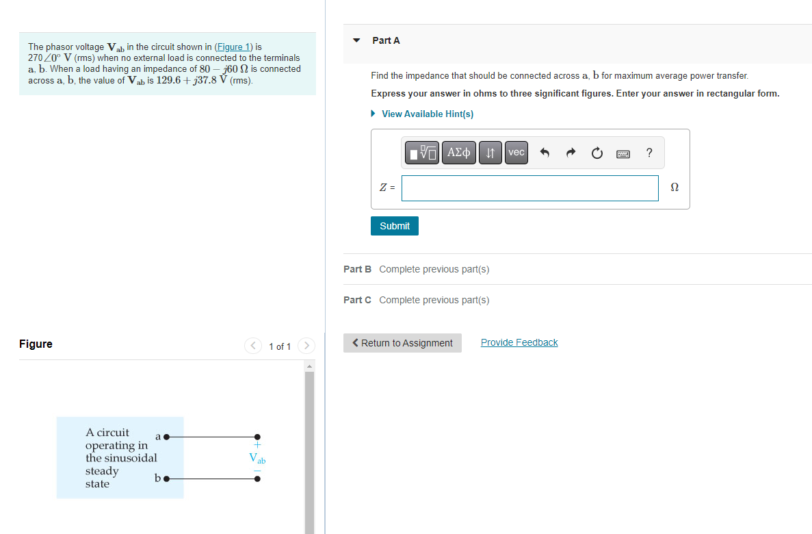Submit the impedance answer
This screenshot has width=812, height=534.
(x=394, y=225)
